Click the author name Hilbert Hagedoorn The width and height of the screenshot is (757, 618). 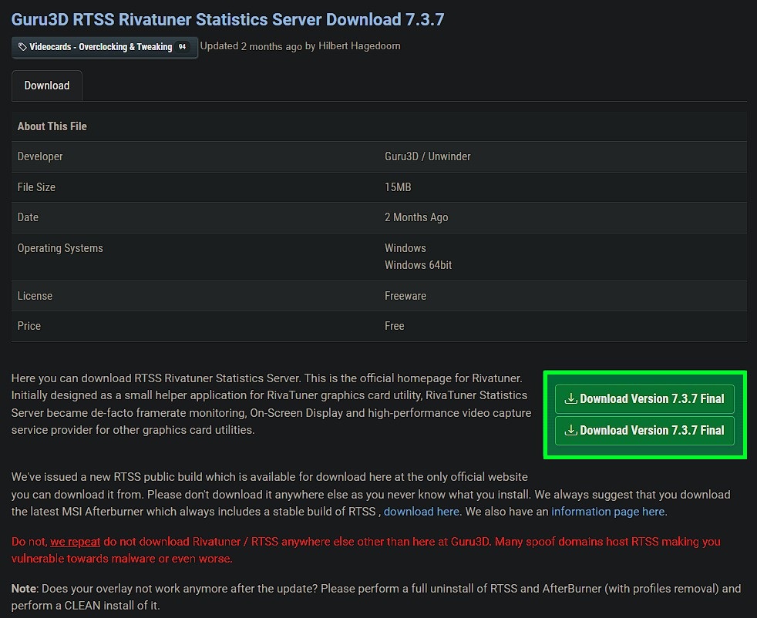click(359, 45)
